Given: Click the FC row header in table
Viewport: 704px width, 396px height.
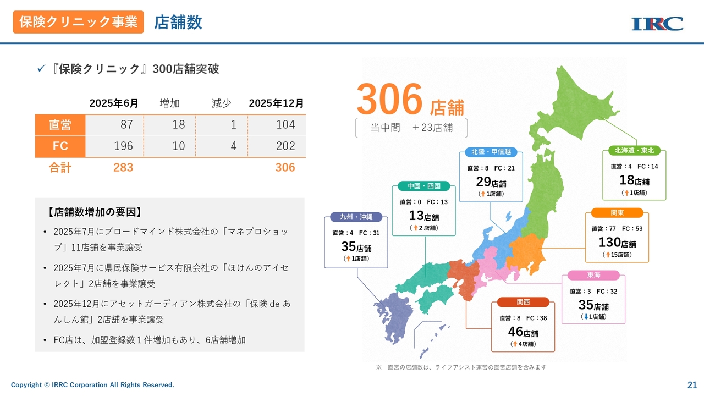Looking at the screenshot, I should 60,146.
